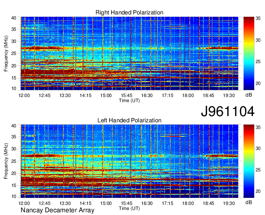This screenshot has width=265, height=215.
Task: Click the Nancay Decameter Array caption
Action: click(x=57, y=210)
